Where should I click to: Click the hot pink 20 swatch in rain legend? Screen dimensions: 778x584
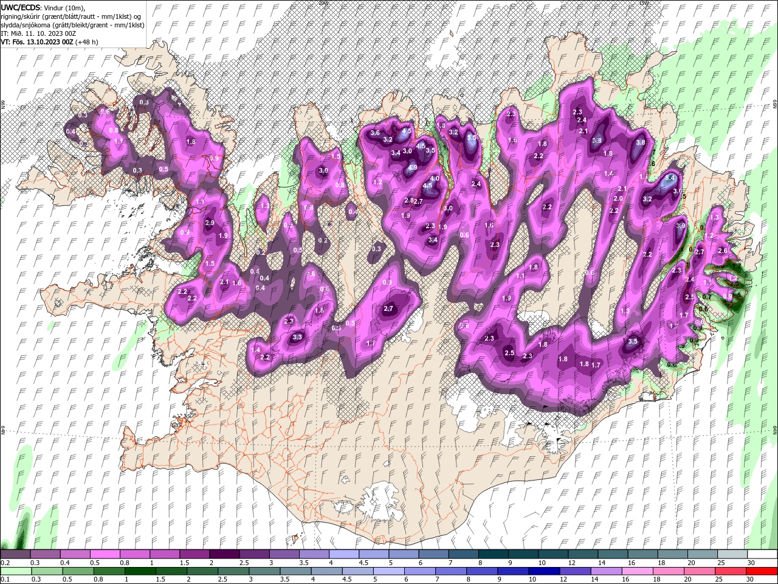(700, 571)
